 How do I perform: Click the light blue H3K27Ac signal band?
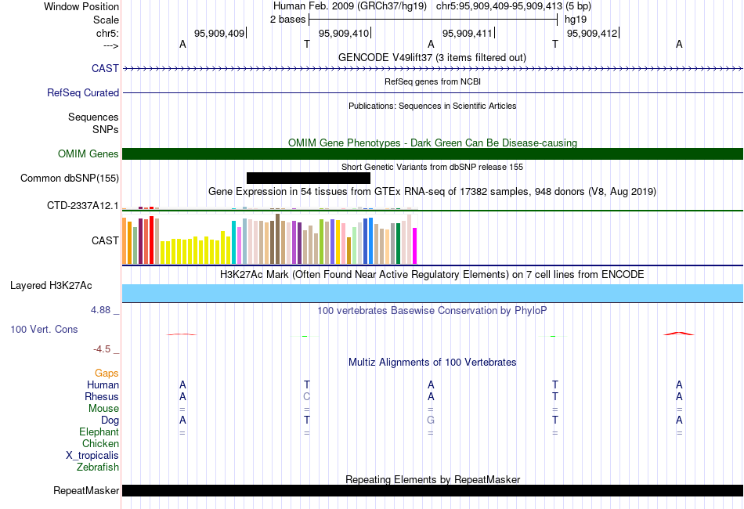tap(432, 293)
